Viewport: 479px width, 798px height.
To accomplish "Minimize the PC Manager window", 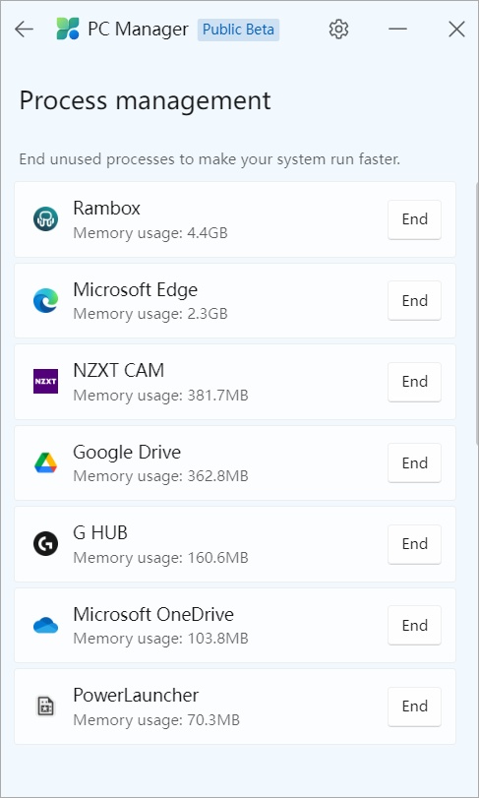I will click(x=397, y=30).
